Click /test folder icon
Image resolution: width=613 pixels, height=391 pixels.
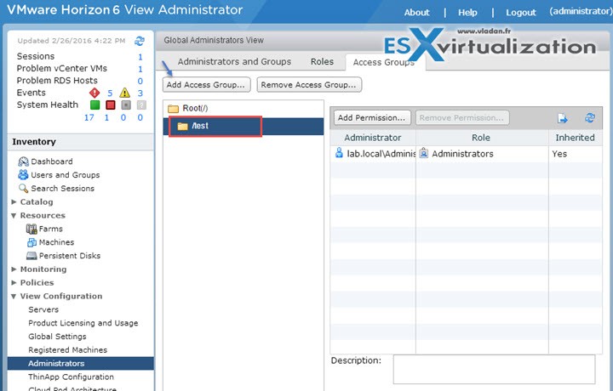pos(182,126)
